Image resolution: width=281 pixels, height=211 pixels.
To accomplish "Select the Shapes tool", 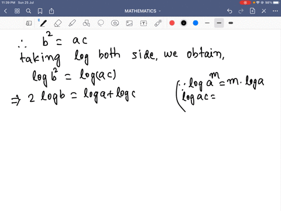I will [86, 23].
